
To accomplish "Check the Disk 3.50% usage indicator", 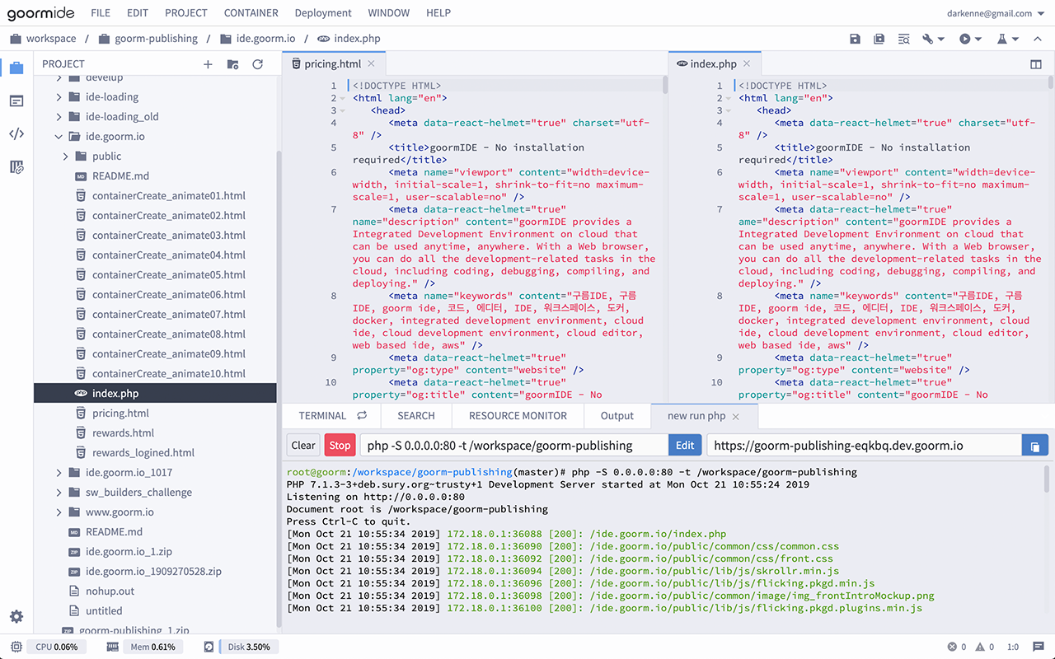I will pos(248,647).
